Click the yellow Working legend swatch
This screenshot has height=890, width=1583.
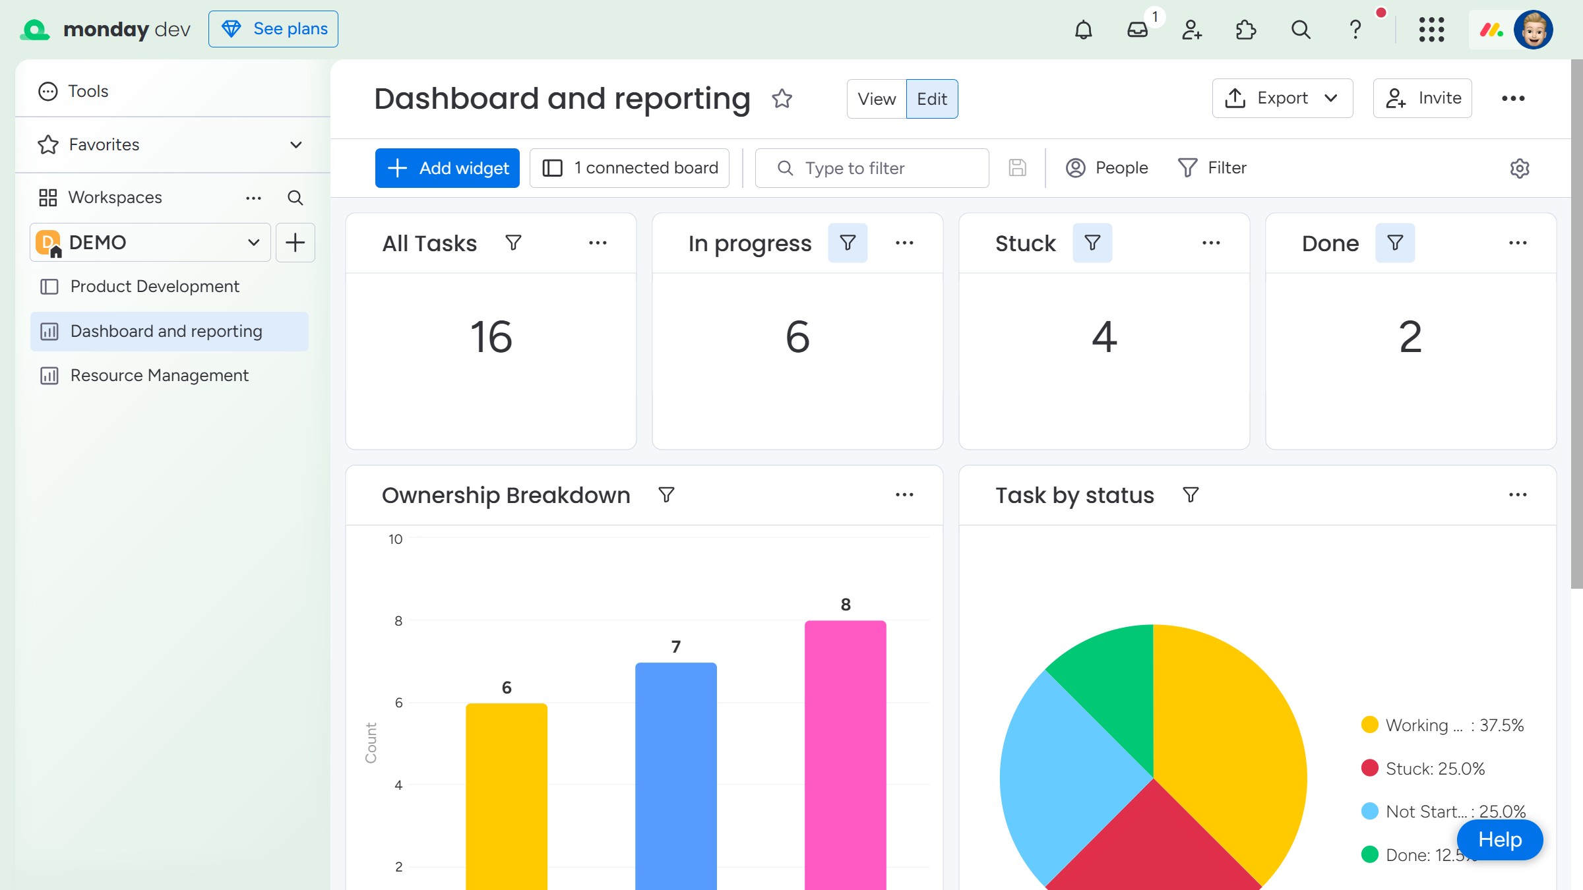(x=1370, y=725)
